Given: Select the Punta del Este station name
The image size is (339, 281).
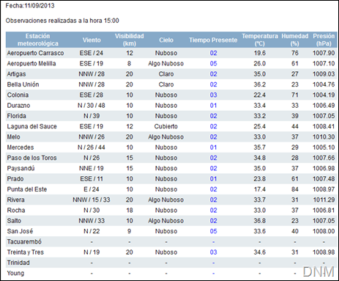Looking at the screenshot, I should pos(27,189).
